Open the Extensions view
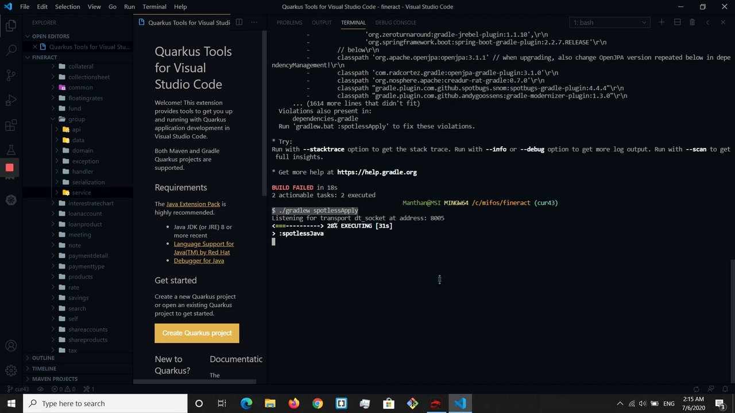This screenshot has height=413, width=735. point(11,125)
